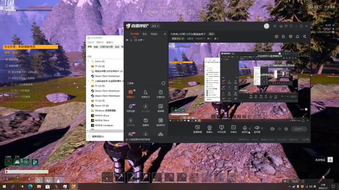The width and height of the screenshot is (339, 190).
Task: Click the record video icon beside the preview eye
Action: pyautogui.click(x=272, y=129)
